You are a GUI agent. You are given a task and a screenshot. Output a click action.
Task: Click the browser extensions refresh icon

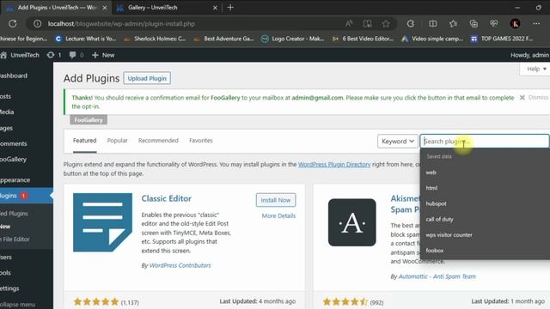(x=411, y=23)
